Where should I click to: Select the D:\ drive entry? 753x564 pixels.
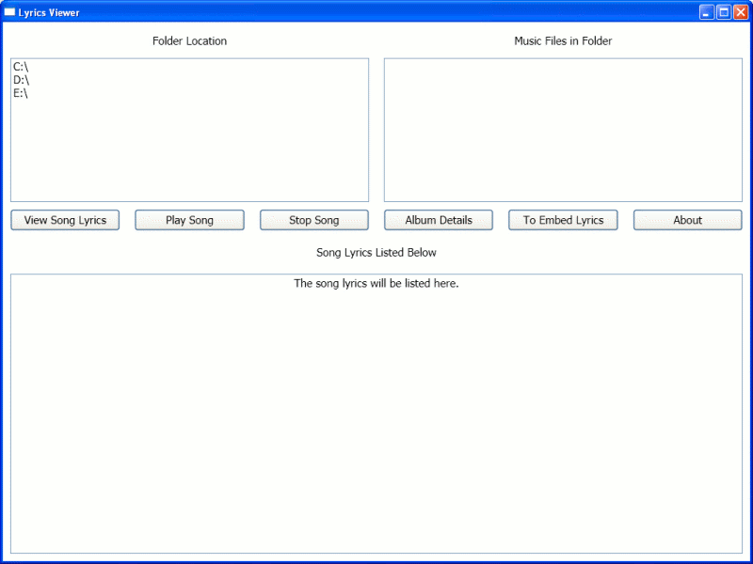coord(21,80)
